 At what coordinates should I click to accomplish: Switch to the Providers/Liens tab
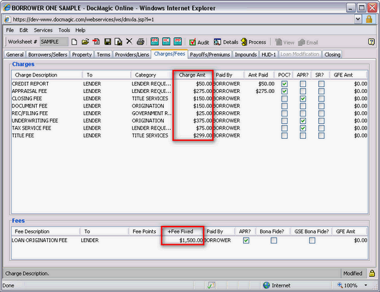point(132,54)
